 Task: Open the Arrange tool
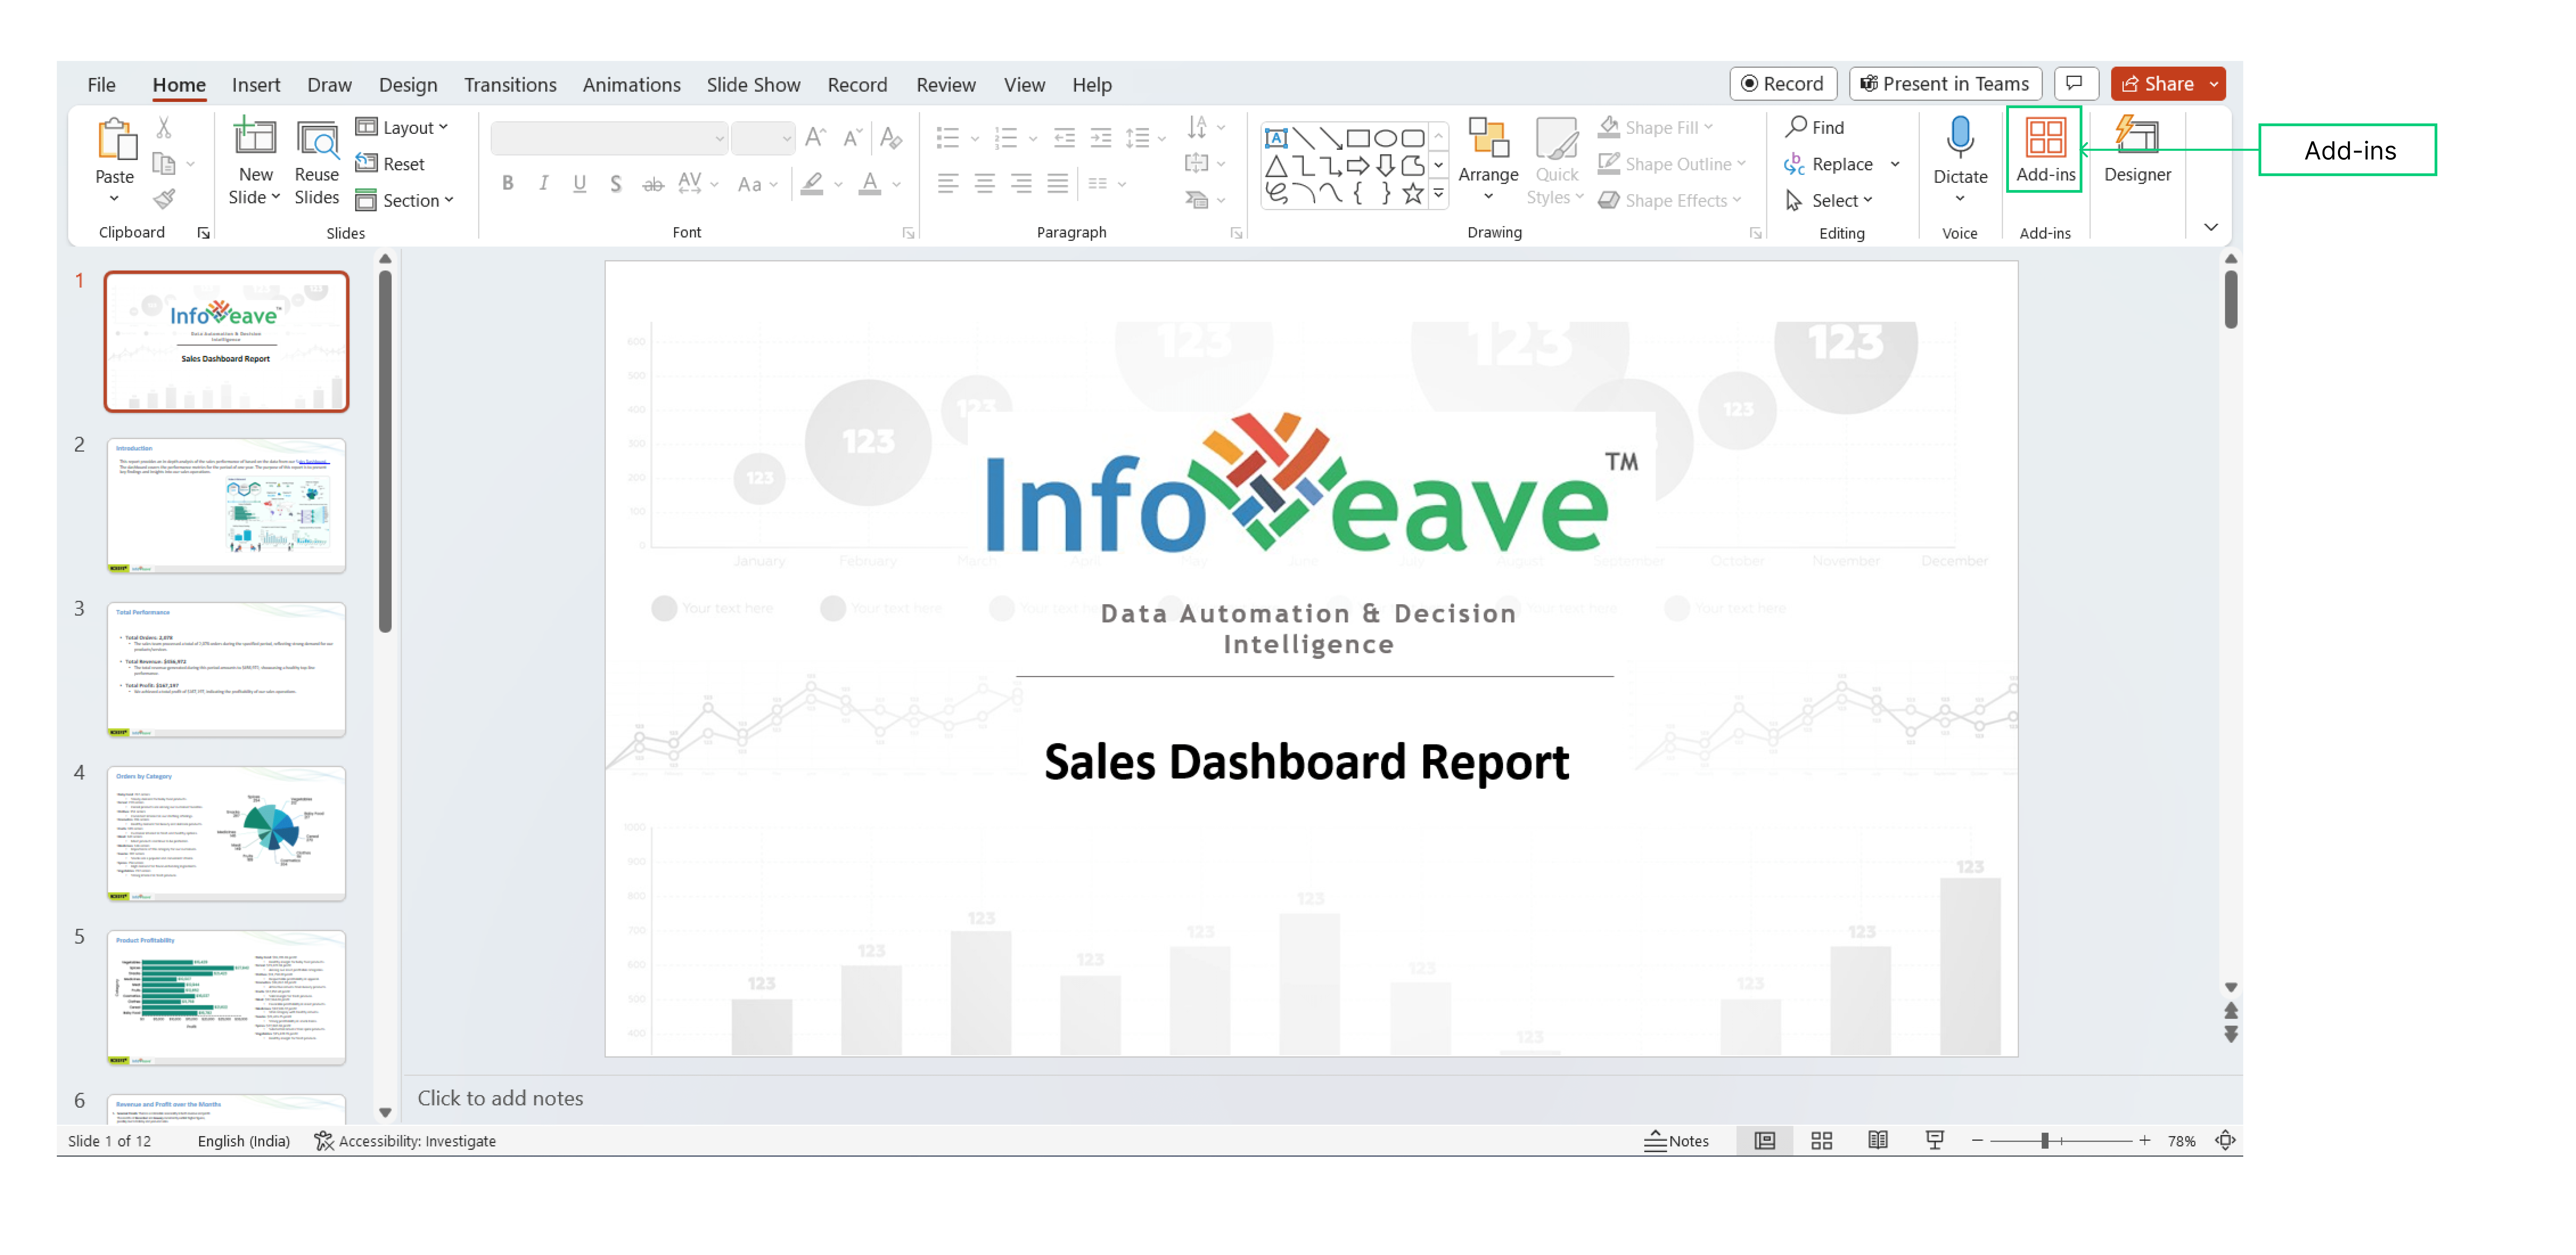pos(1488,160)
